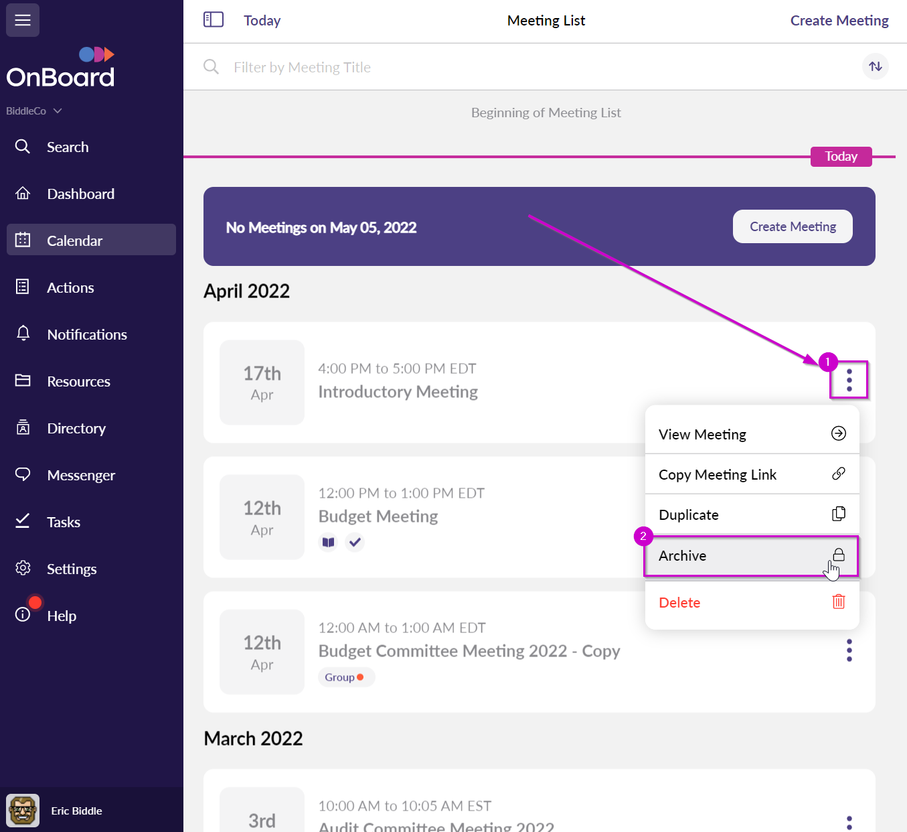Open the hamburger menu
Image resolution: width=907 pixels, height=832 pixels.
[x=23, y=20]
